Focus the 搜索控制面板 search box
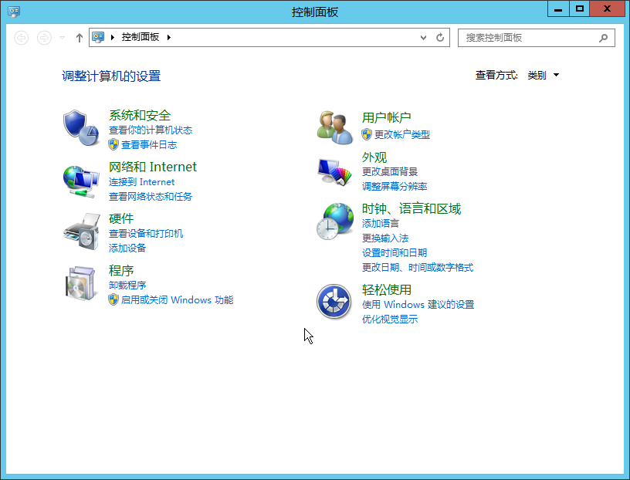Image resolution: width=630 pixels, height=480 pixels. 537,38
